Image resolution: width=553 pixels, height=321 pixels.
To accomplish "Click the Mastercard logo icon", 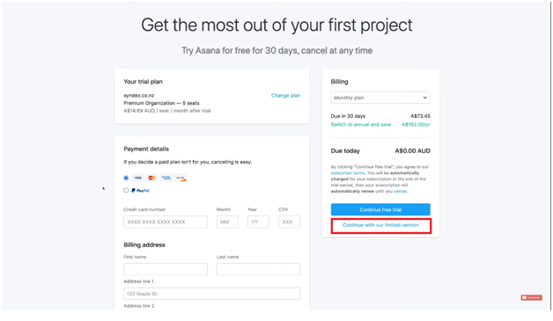I will [151, 178].
